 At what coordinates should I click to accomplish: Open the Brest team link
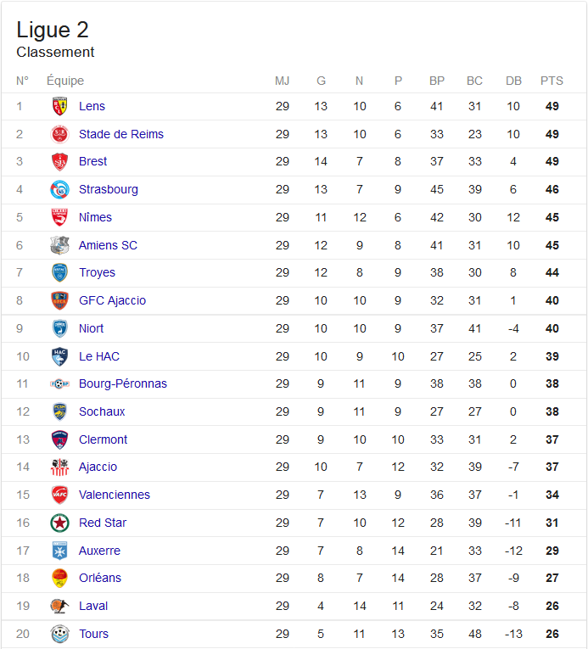pos(92,161)
